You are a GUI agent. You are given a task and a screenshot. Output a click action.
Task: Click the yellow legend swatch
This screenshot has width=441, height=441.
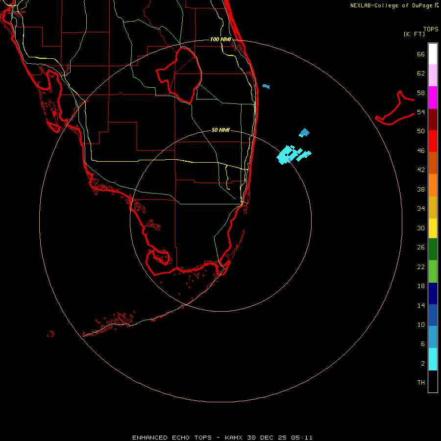433,228
